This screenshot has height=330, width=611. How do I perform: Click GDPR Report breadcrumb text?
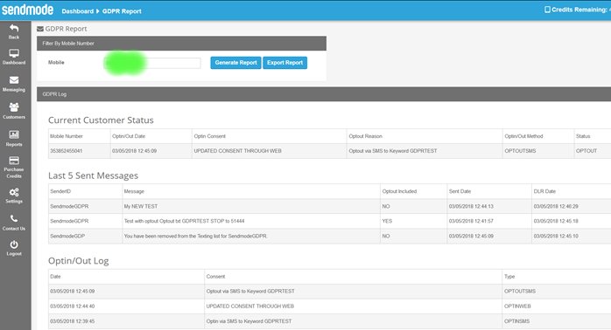[122, 11]
